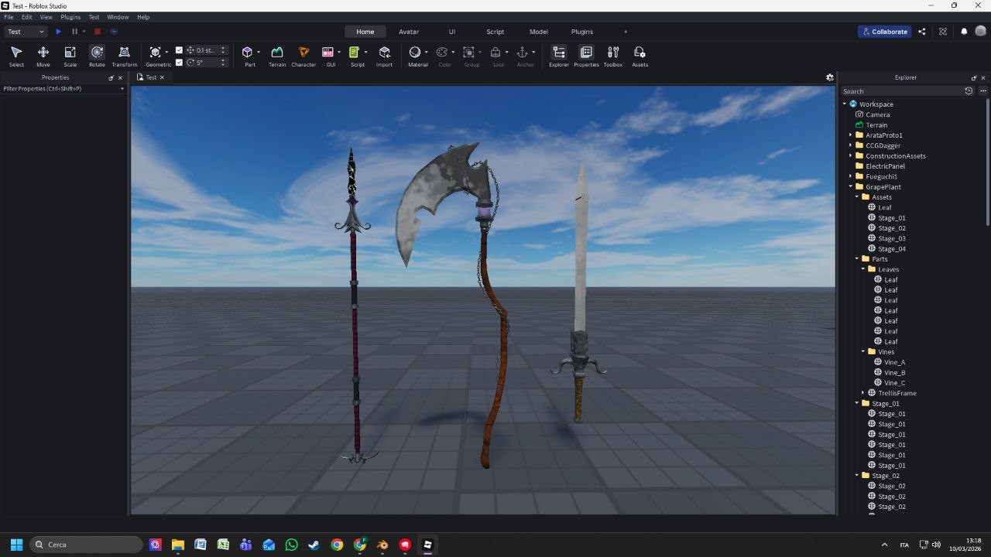Open the Plugins menu

(x=70, y=16)
